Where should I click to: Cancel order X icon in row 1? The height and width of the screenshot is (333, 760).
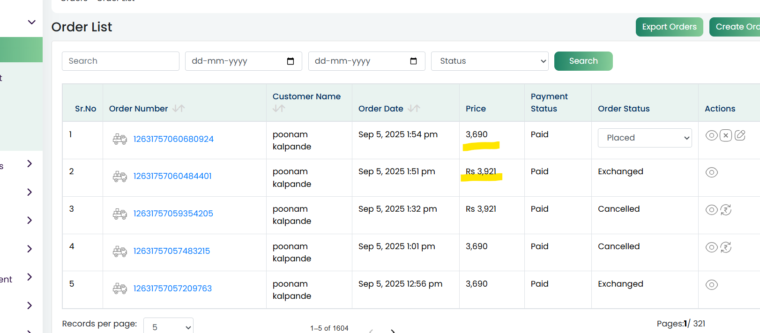tap(726, 135)
